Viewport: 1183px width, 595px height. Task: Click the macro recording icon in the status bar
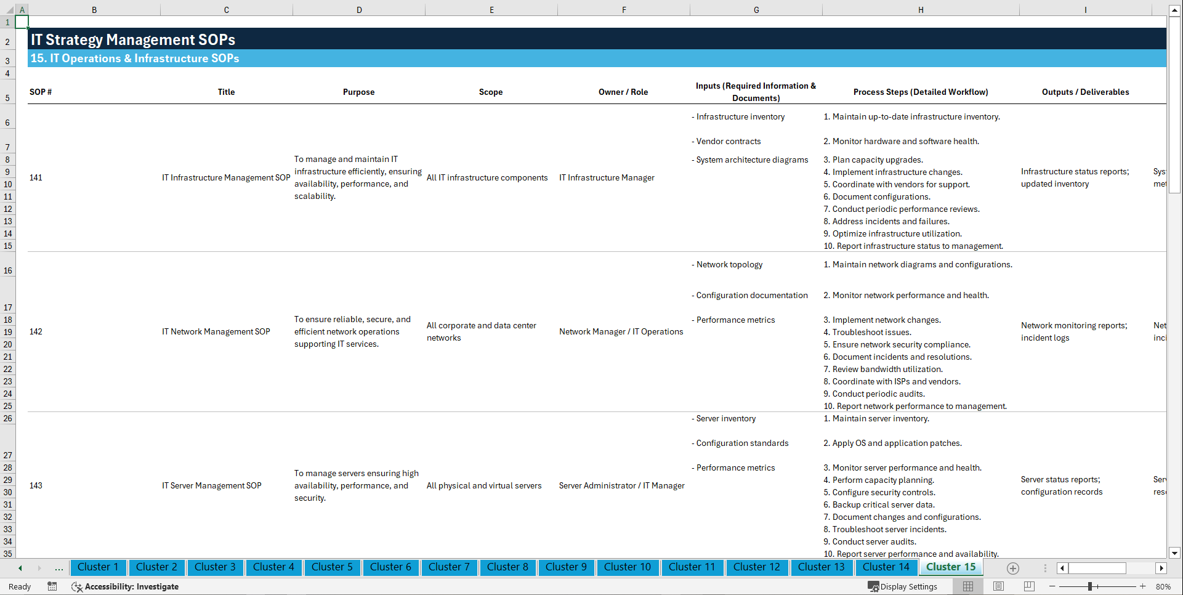point(52,586)
